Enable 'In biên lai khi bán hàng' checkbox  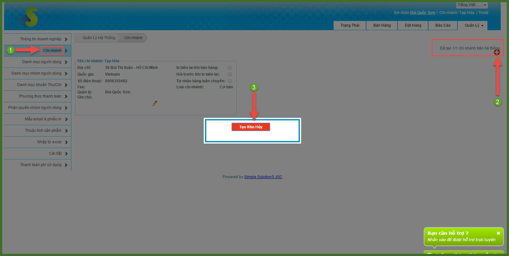(230, 68)
